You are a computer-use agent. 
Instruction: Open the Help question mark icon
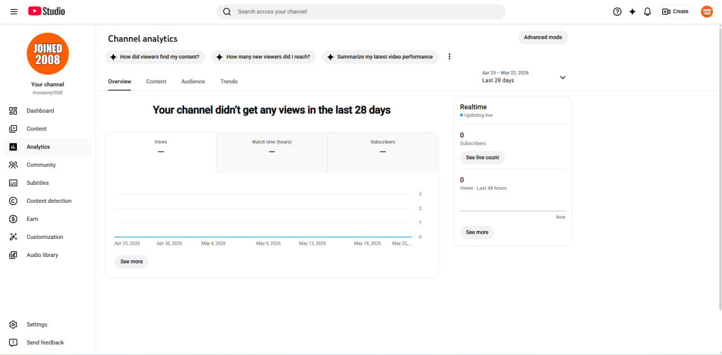coord(617,11)
